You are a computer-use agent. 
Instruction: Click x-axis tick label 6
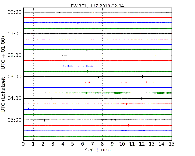pos(82,144)
